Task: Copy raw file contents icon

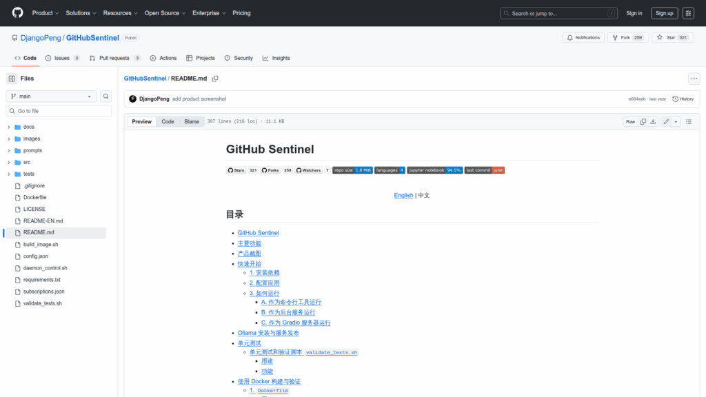Action: pos(643,121)
